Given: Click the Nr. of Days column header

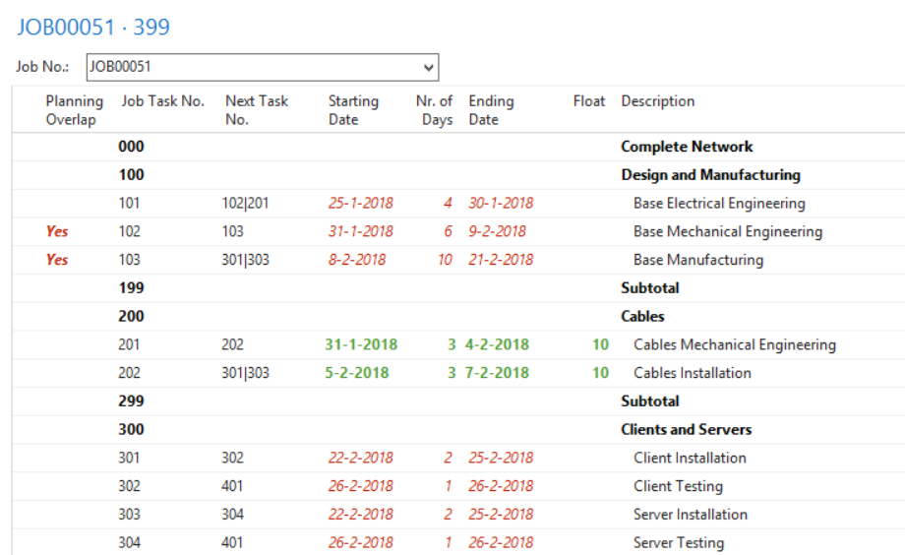Looking at the screenshot, I should 434,110.
